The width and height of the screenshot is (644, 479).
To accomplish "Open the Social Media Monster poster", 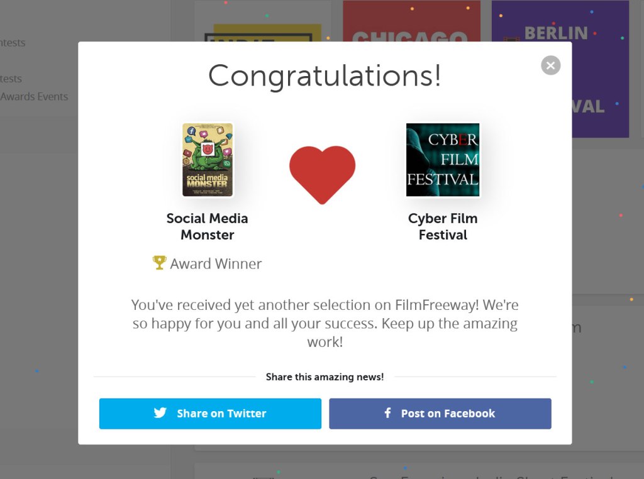I will 208,160.
